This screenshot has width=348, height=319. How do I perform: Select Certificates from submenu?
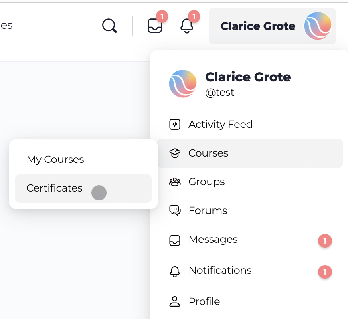[83, 188]
